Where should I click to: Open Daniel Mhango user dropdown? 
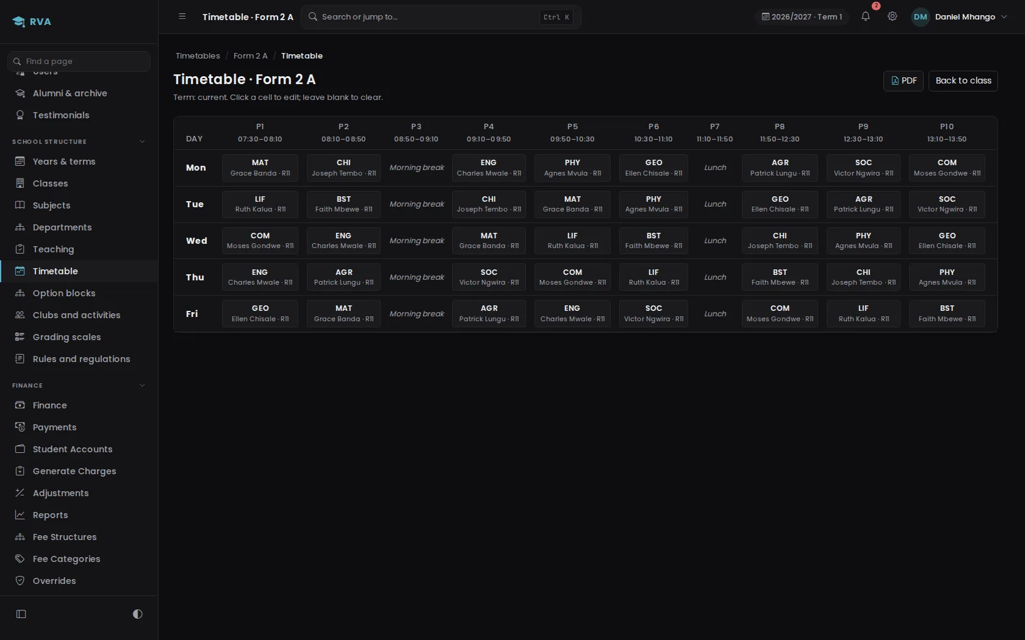pyautogui.click(x=959, y=16)
